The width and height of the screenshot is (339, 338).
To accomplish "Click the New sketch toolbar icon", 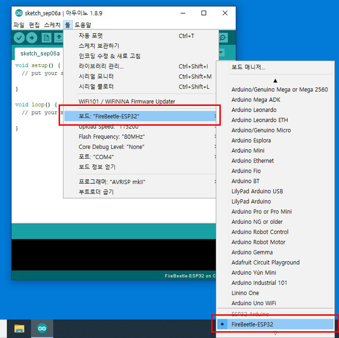I will 46,38.
